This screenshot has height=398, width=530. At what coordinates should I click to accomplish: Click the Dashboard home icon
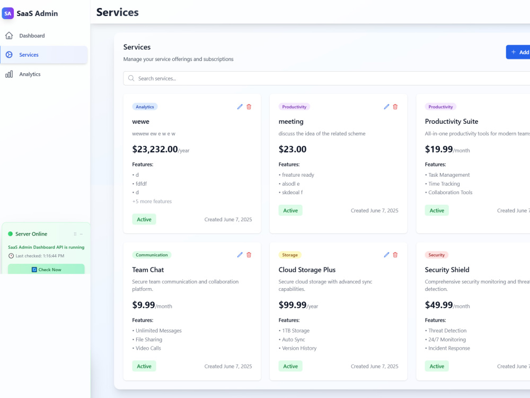[9, 36]
